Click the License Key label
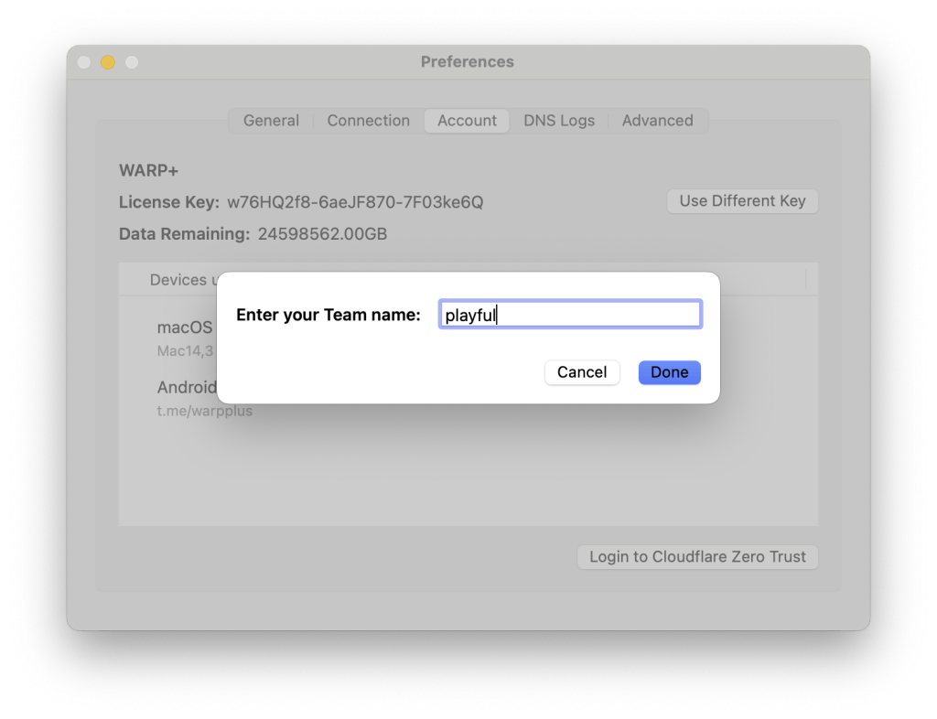The height and width of the screenshot is (719, 937). click(169, 202)
